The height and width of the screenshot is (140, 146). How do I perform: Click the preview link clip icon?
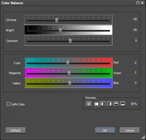coord(89,104)
